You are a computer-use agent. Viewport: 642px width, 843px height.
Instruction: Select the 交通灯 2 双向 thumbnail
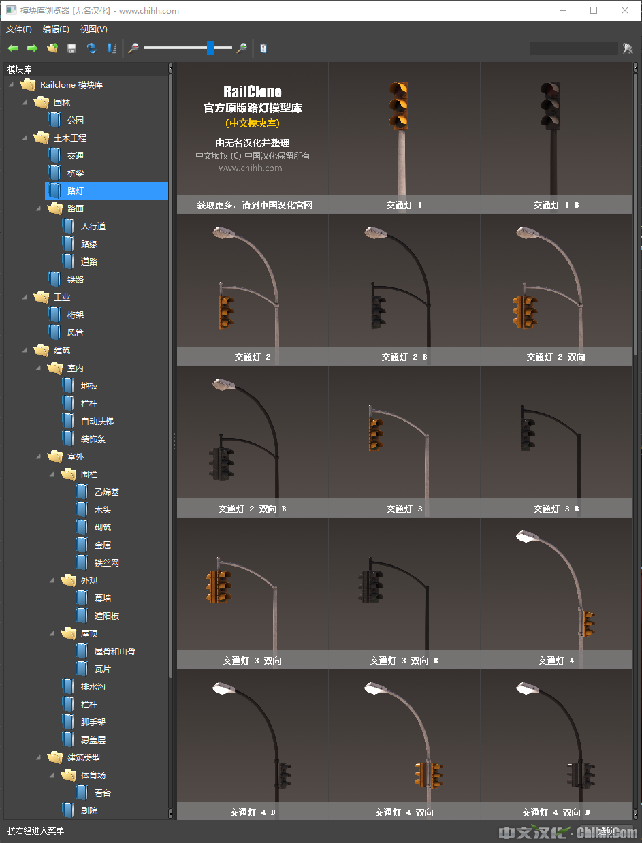pos(556,289)
